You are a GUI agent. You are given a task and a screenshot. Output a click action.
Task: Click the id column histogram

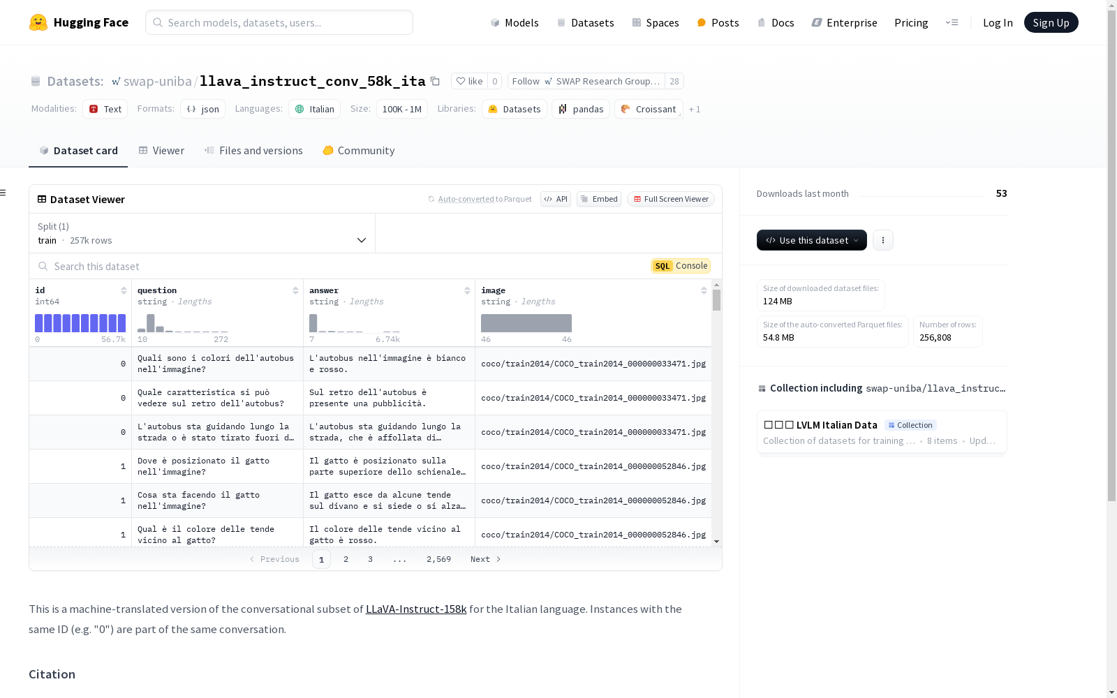coord(80,323)
